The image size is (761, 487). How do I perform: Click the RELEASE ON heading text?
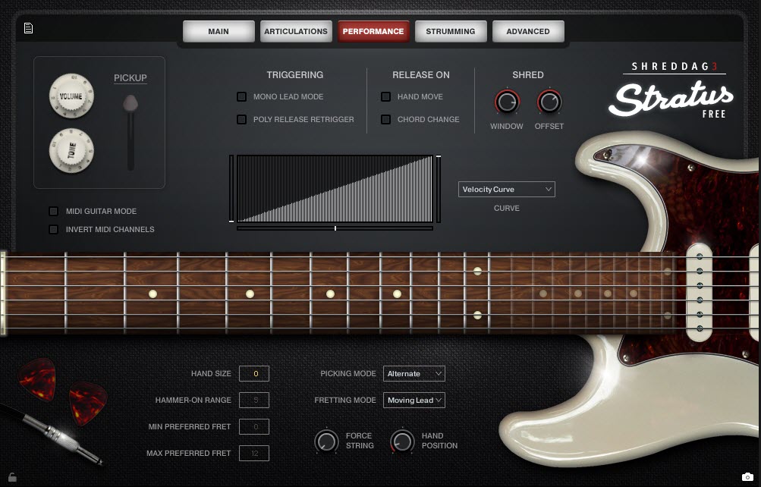click(421, 74)
